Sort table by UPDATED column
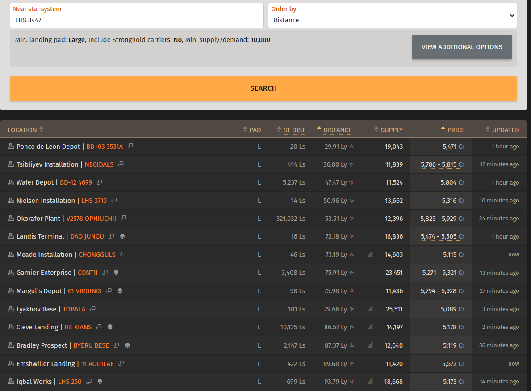 click(502, 130)
